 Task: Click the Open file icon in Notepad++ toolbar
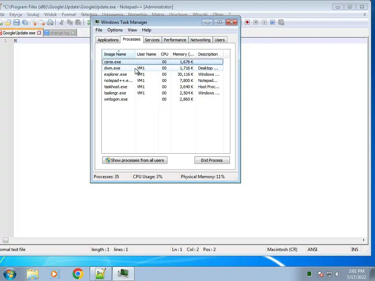coord(8,22)
